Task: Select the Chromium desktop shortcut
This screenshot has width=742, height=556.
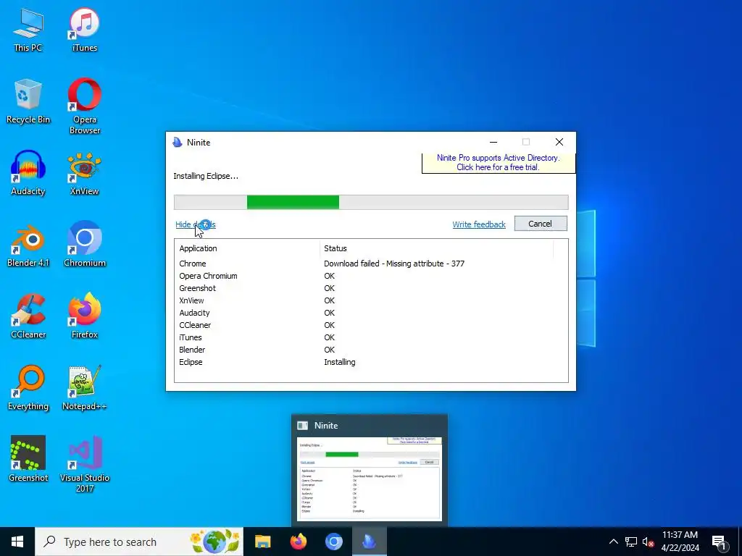Action: click(x=84, y=245)
